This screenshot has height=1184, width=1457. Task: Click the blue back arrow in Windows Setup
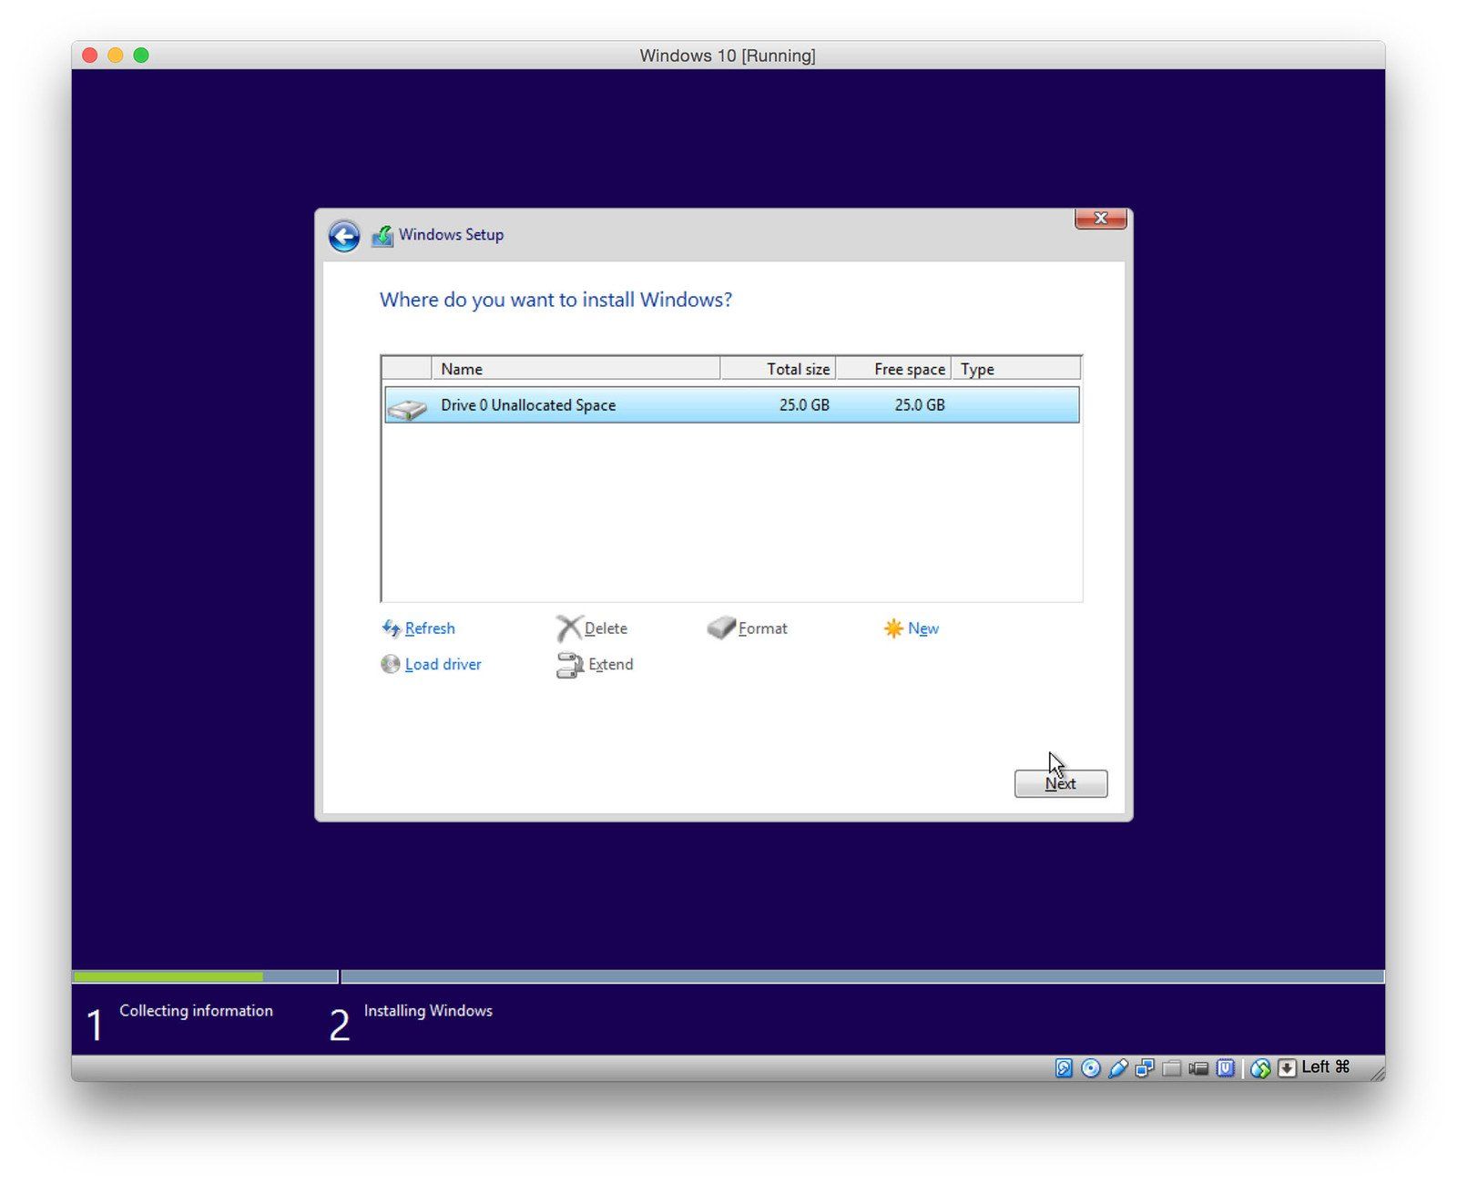pyautogui.click(x=344, y=237)
